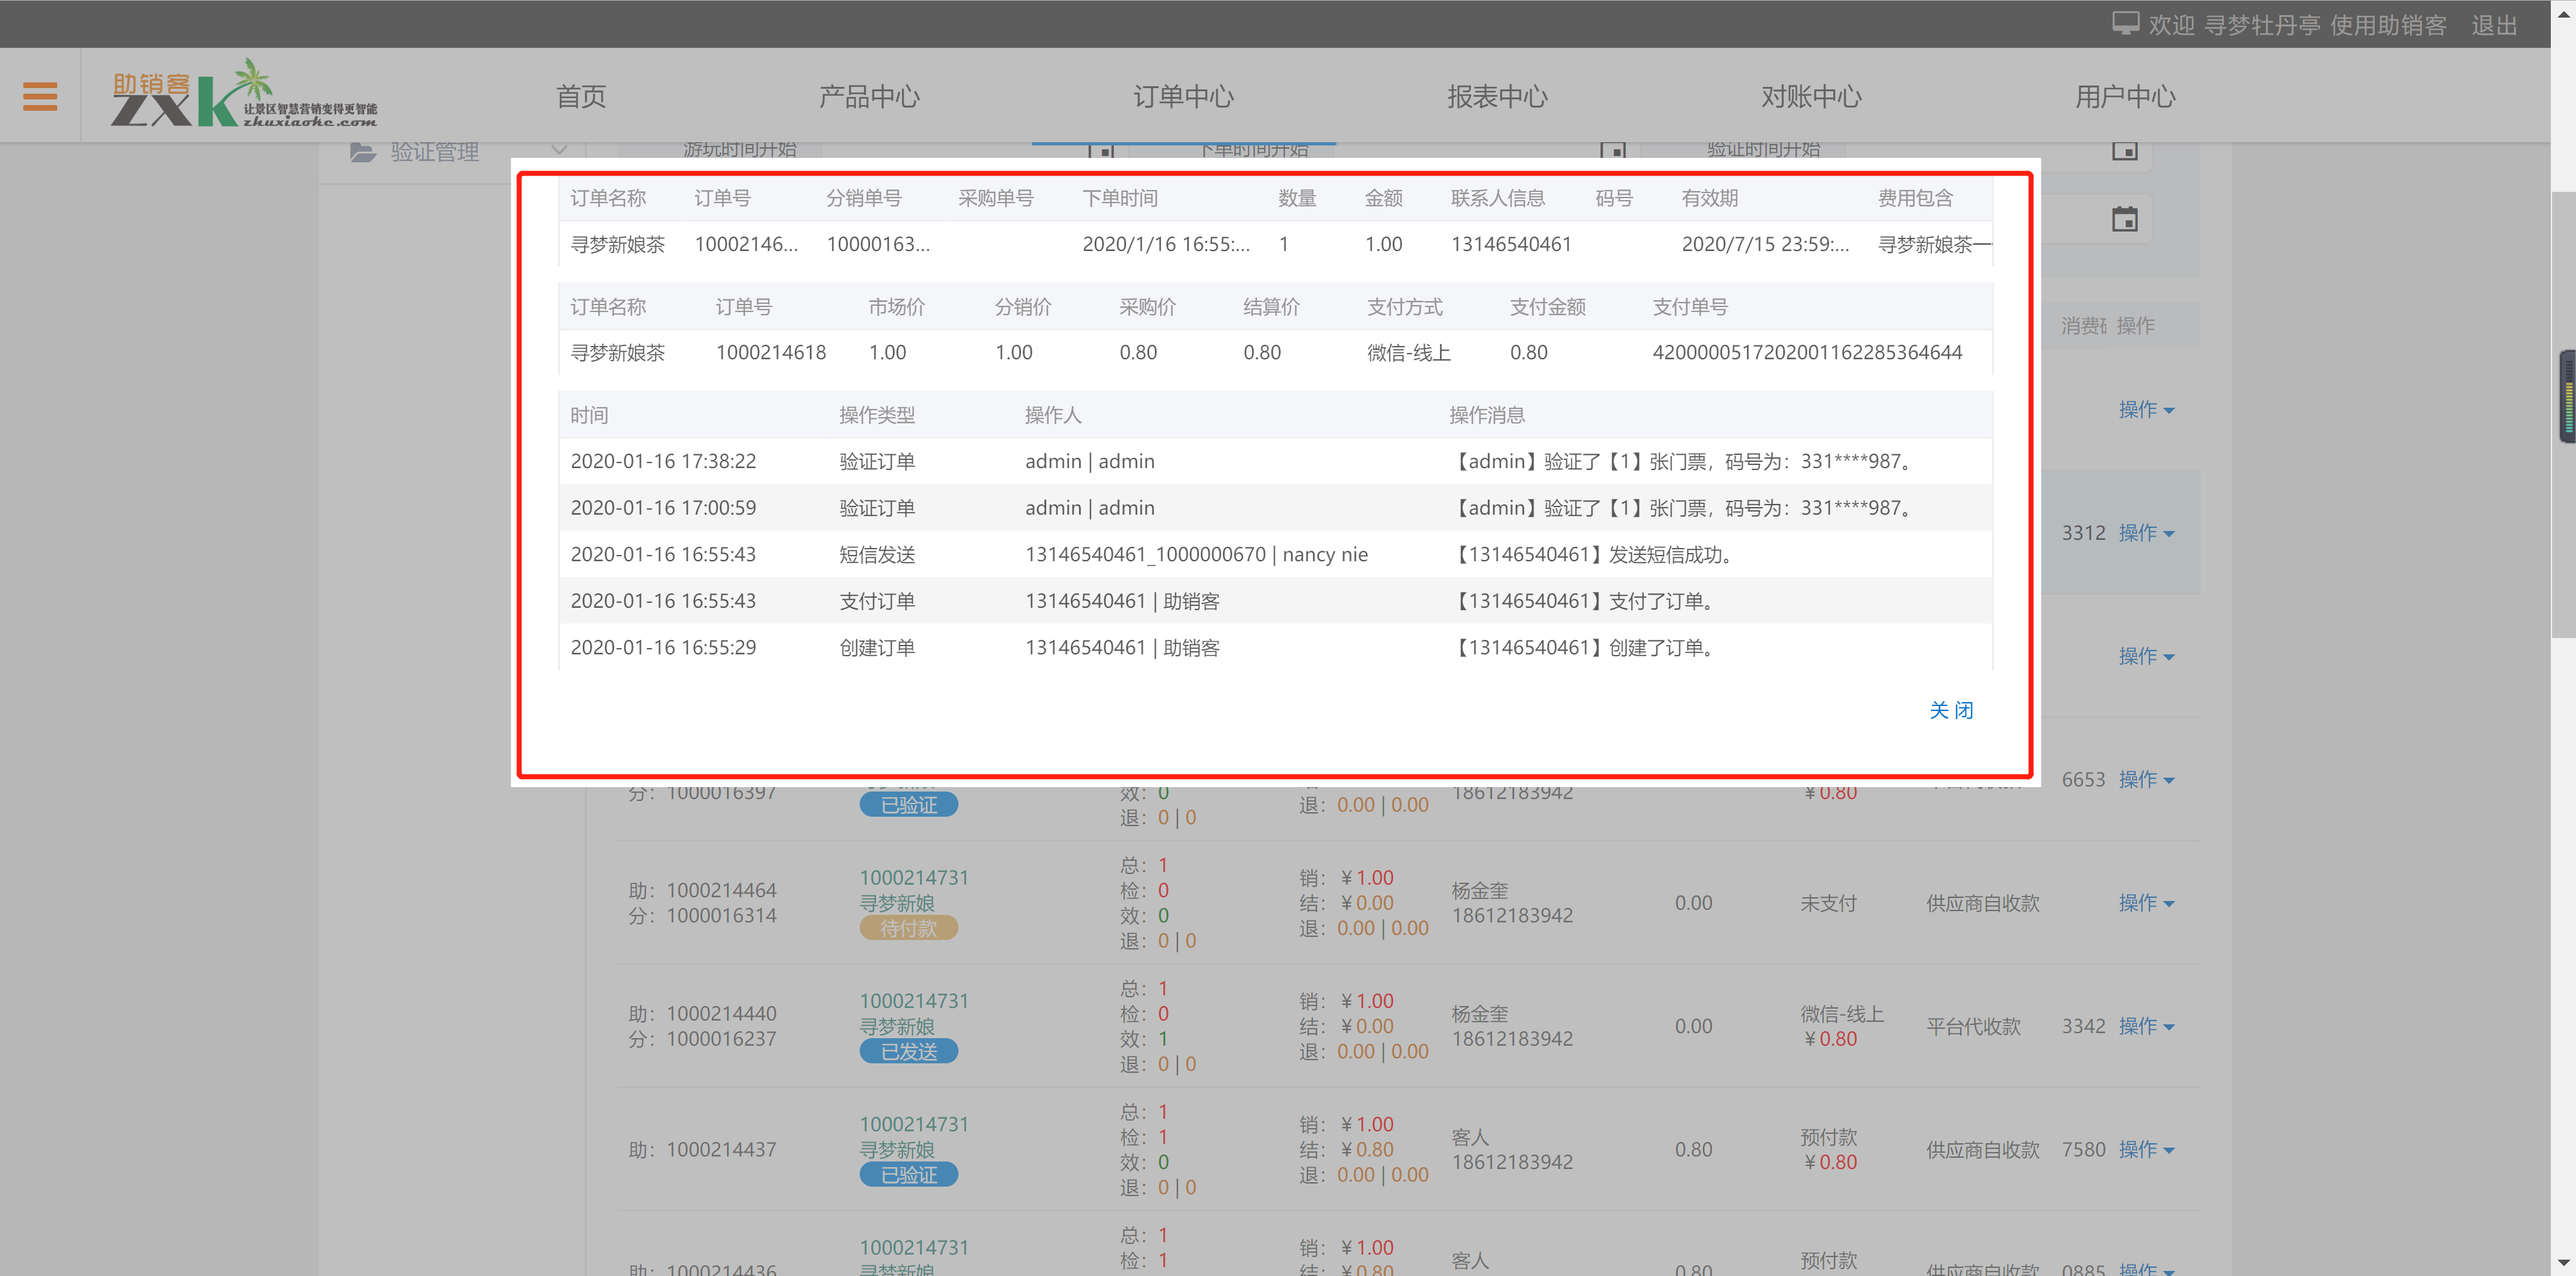Open the calendar picker for 下单时间开始
Viewport: 2576px width, 1276px height.
point(1612,152)
